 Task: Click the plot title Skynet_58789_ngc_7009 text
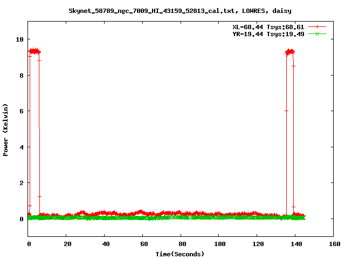pos(180,11)
